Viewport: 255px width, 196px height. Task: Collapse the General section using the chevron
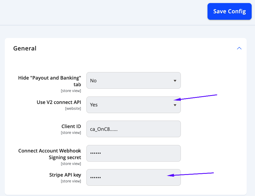click(x=239, y=48)
